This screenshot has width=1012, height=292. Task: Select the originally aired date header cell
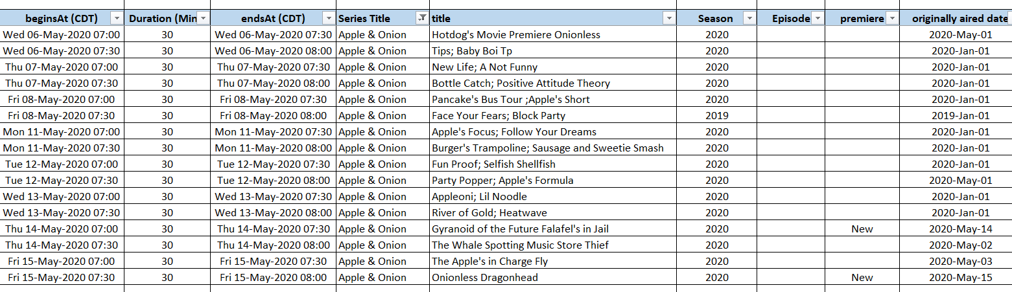tap(956, 19)
